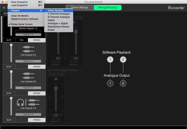Click the Analogue 2 channel fader
The image size is (187, 129).
tap(76, 40)
